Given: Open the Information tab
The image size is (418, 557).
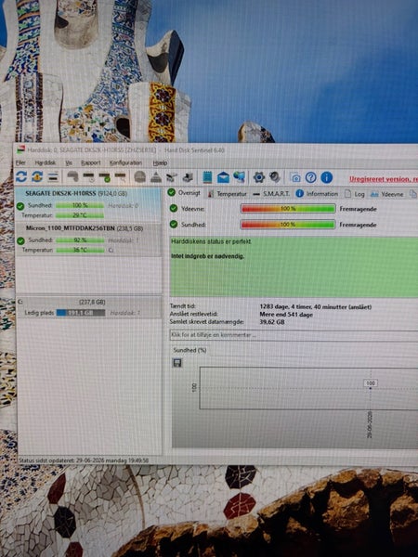Looking at the screenshot, I should tap(317, 194).
